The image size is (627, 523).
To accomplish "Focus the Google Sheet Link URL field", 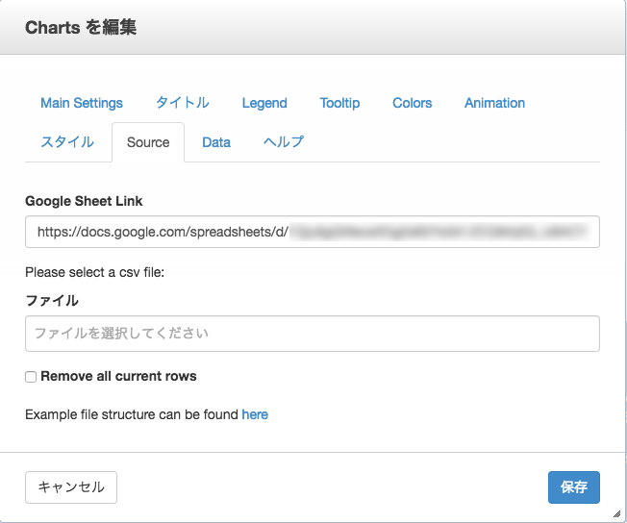I will click(313, 232).
